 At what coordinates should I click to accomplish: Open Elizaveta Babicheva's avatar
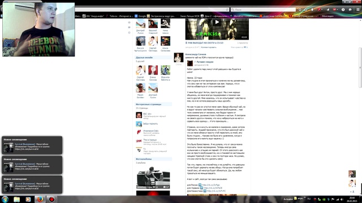pos(165,70)
